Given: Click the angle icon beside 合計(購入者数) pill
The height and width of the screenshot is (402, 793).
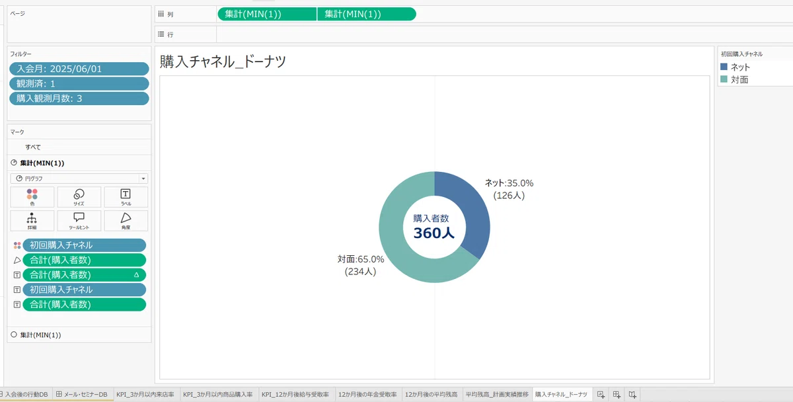Looking at the screenshot, I should tap(17, 260).
